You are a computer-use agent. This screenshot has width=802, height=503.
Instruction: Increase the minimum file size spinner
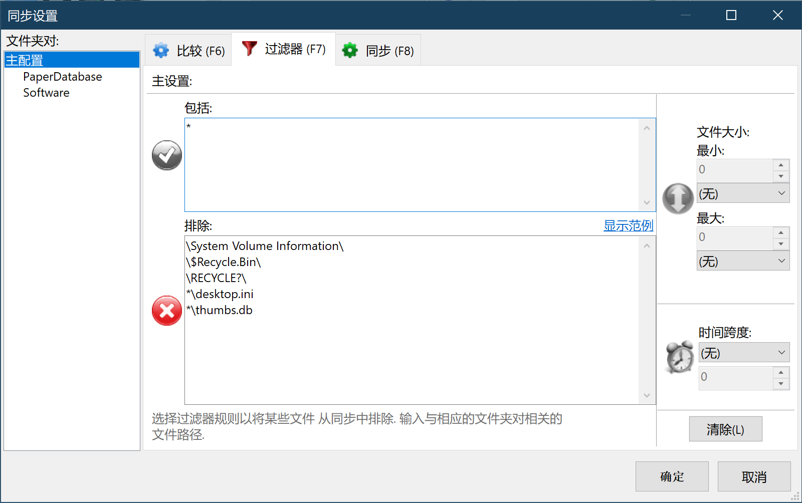click(781, 165)
